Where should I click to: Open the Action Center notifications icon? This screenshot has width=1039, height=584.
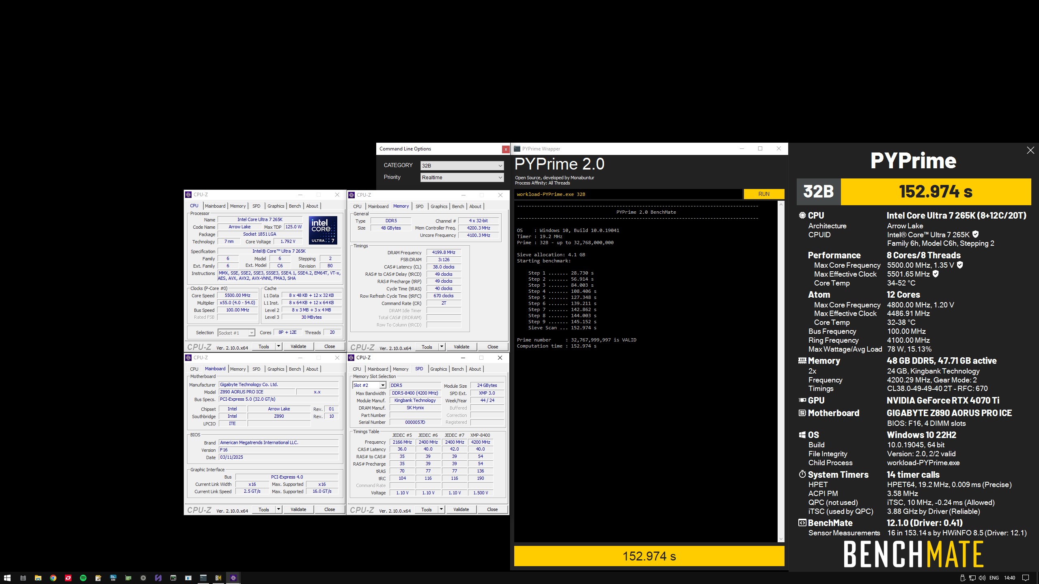[1026, 578]
